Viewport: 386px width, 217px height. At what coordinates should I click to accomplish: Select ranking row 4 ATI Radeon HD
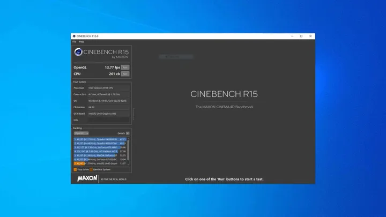coord(100,151)
